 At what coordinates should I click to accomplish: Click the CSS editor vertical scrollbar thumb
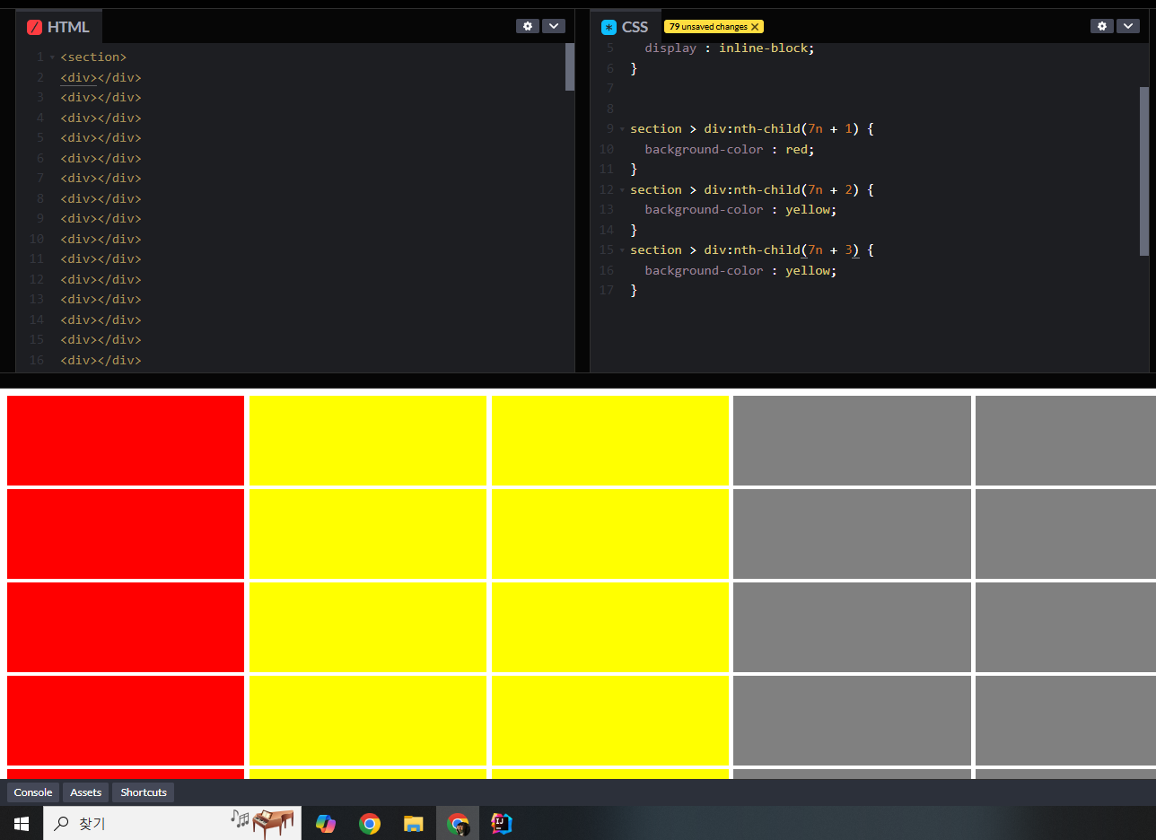click(x=1144, y=171)
